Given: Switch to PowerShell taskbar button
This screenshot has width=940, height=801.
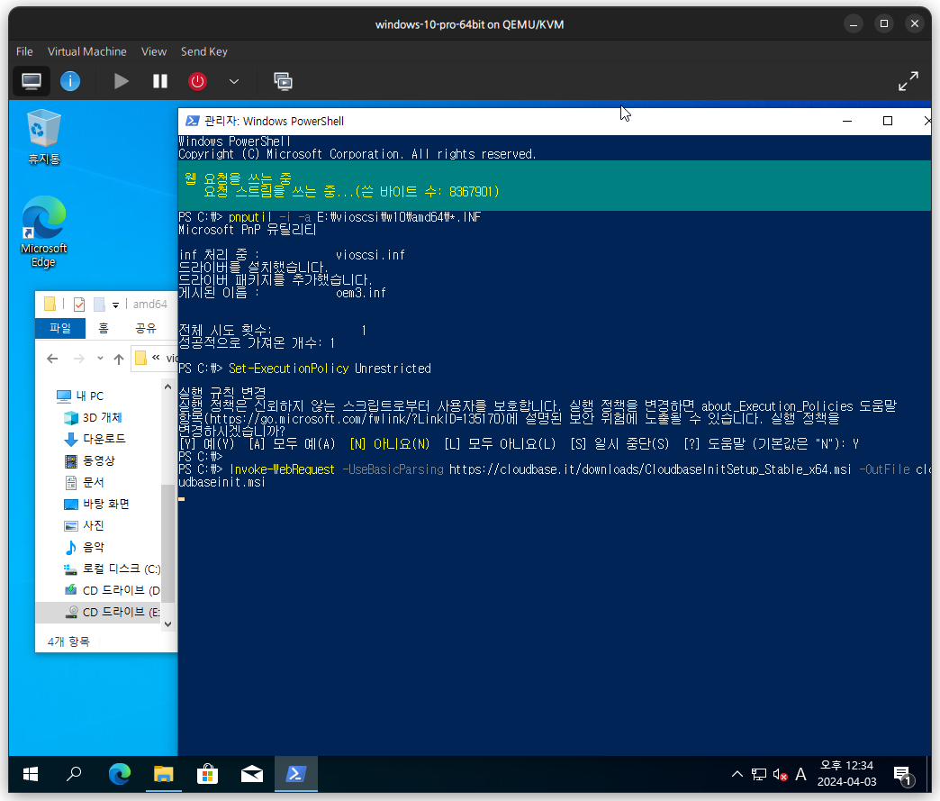Looking at the screenshot, I should point(296,774).
